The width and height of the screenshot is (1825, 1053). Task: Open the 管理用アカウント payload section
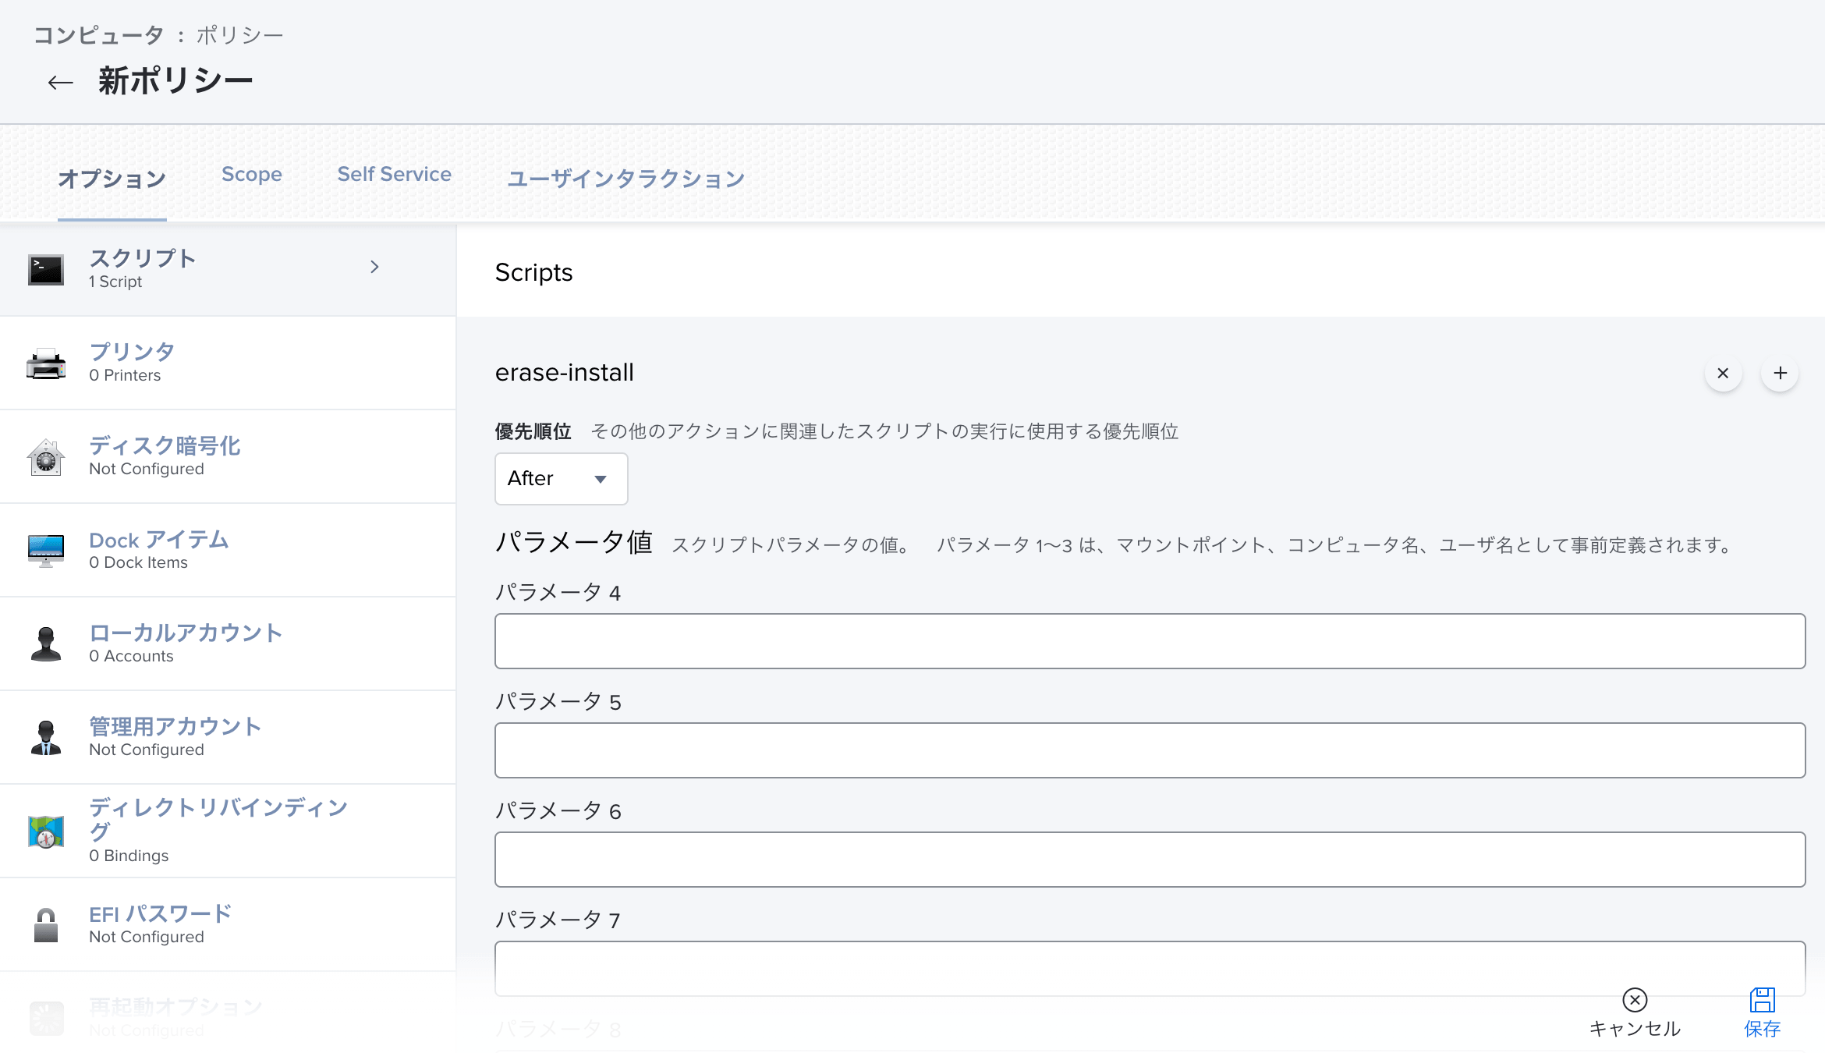pyautogui.click(x=228, y=738)
